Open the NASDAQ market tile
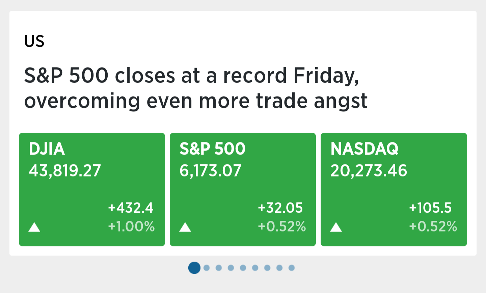The image size is (486, 293). (x=394, y=189)
